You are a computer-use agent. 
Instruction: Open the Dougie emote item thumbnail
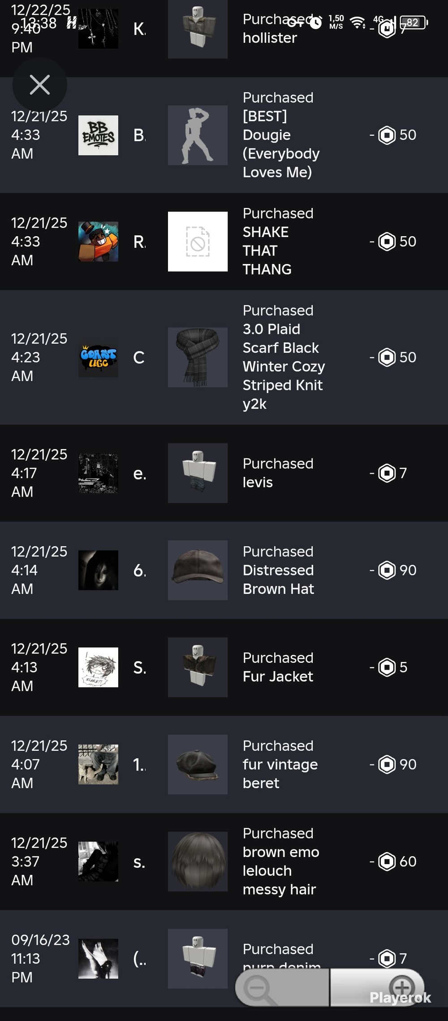tap(198, 135)
